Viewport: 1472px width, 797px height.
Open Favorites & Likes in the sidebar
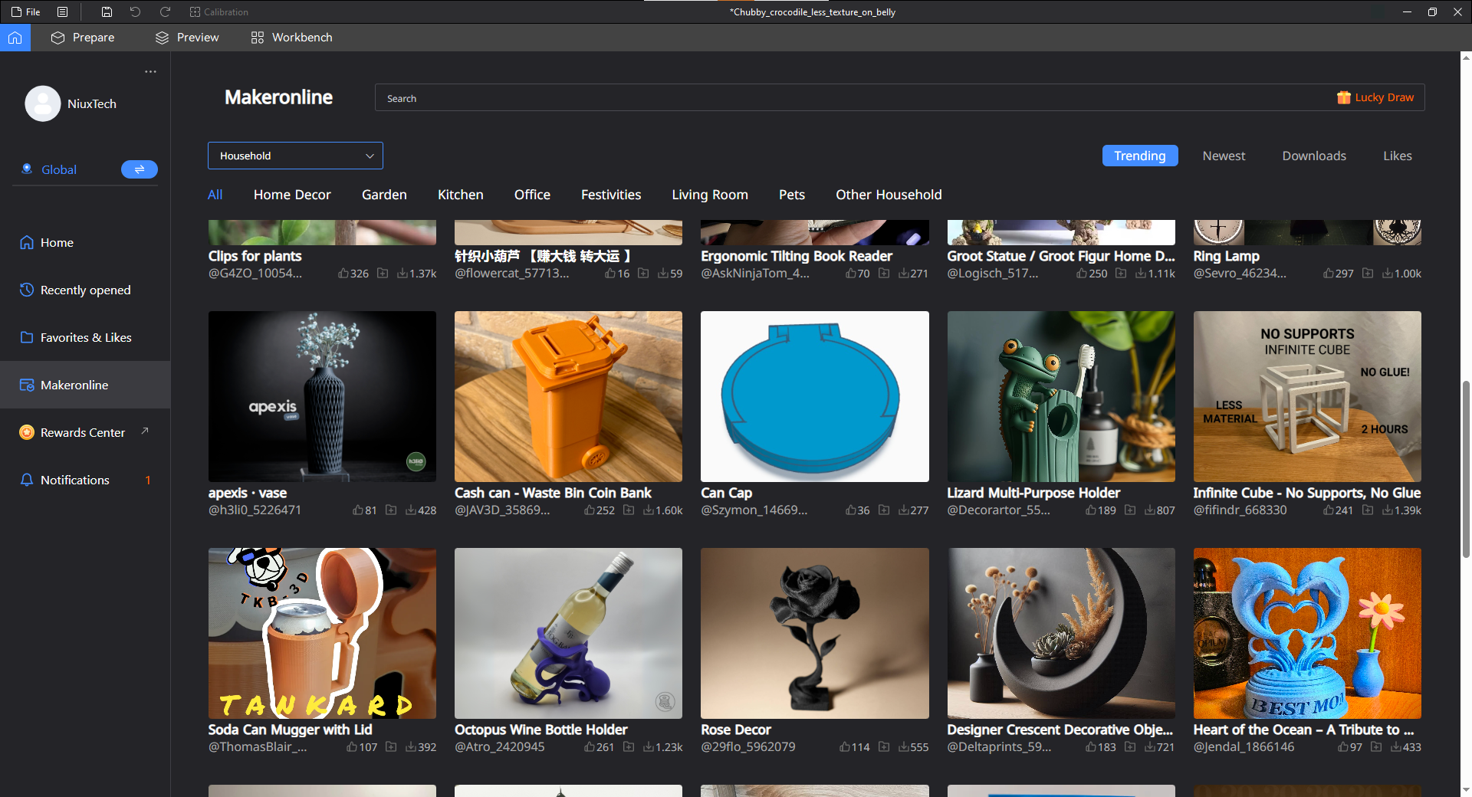(x=85, y=337)
